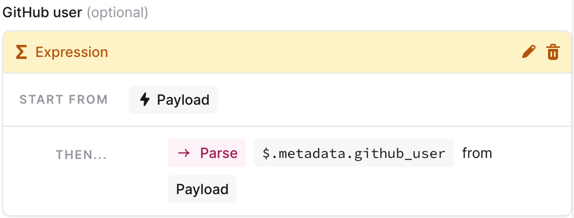This screenshot has height=218, width=574.
Task: Select the Payload chip in Start From row
Action: (x=173, y=99)
